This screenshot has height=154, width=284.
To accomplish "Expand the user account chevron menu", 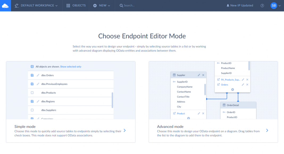I will pyautogui.click(x=280, y=6).
